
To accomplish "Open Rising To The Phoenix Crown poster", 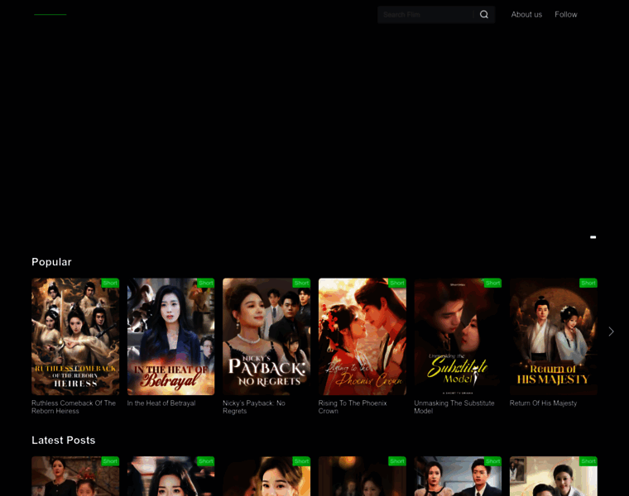I will pos(363,336).
